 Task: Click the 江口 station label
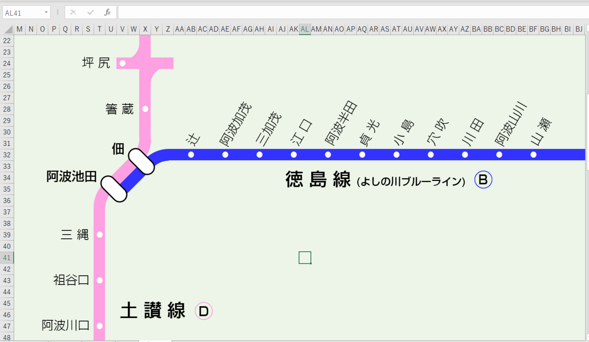click(x=301, y=133)
